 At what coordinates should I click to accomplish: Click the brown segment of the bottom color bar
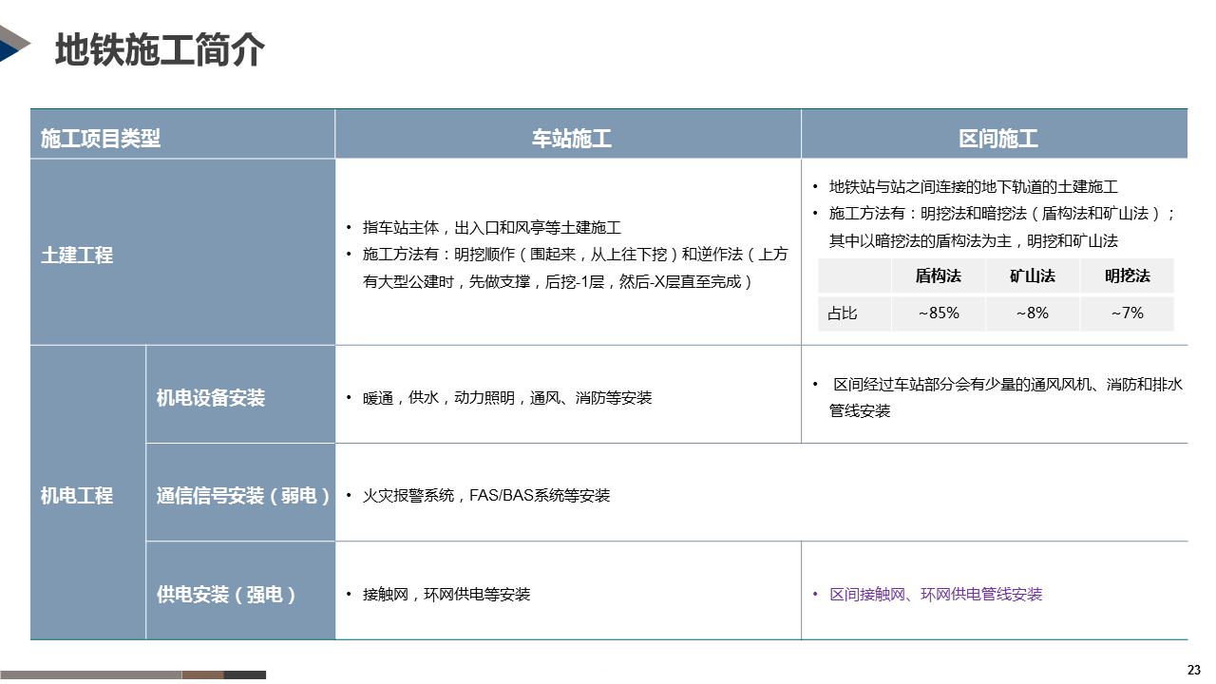coord(202,675)
